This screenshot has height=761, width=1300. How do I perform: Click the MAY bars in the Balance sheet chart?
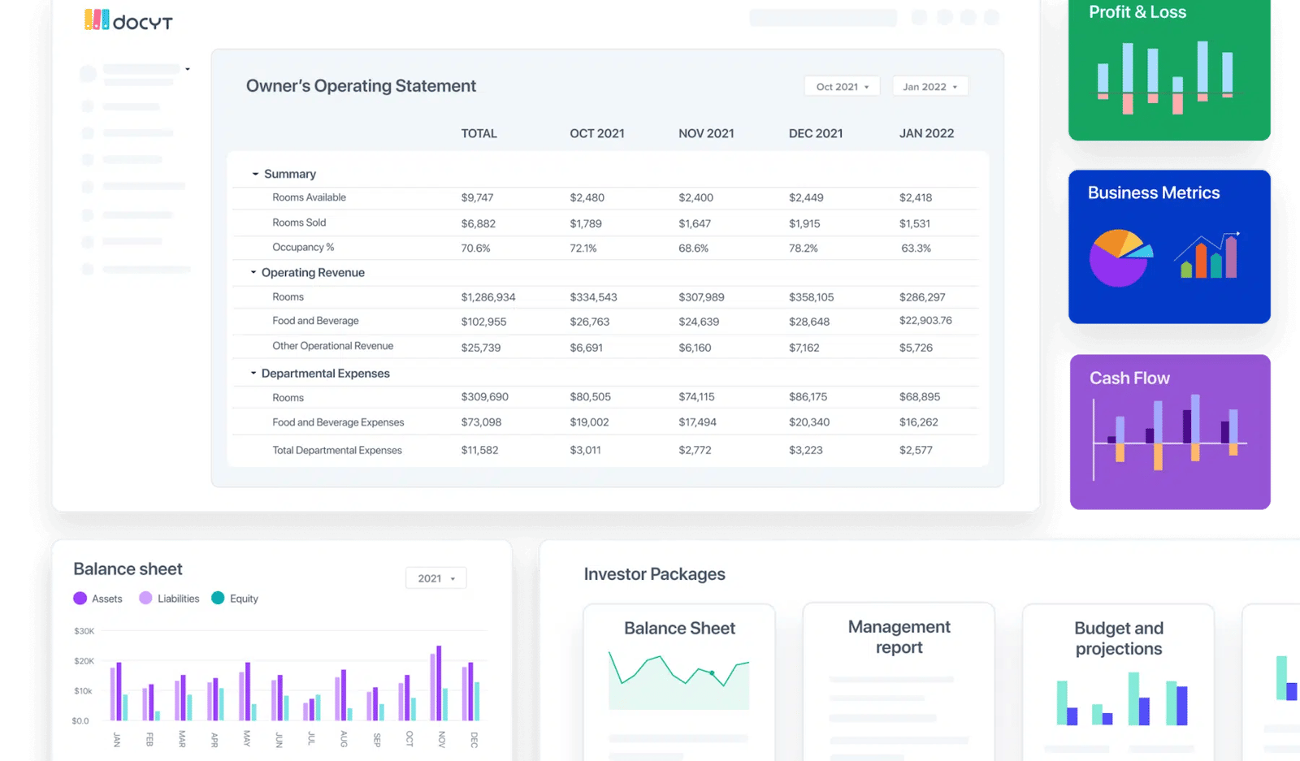(248, 692)
